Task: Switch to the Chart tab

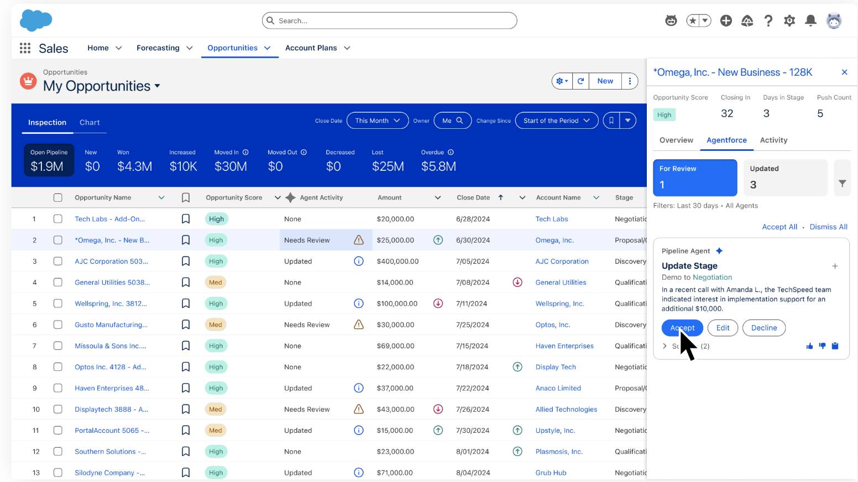Action: click(90, 122)
